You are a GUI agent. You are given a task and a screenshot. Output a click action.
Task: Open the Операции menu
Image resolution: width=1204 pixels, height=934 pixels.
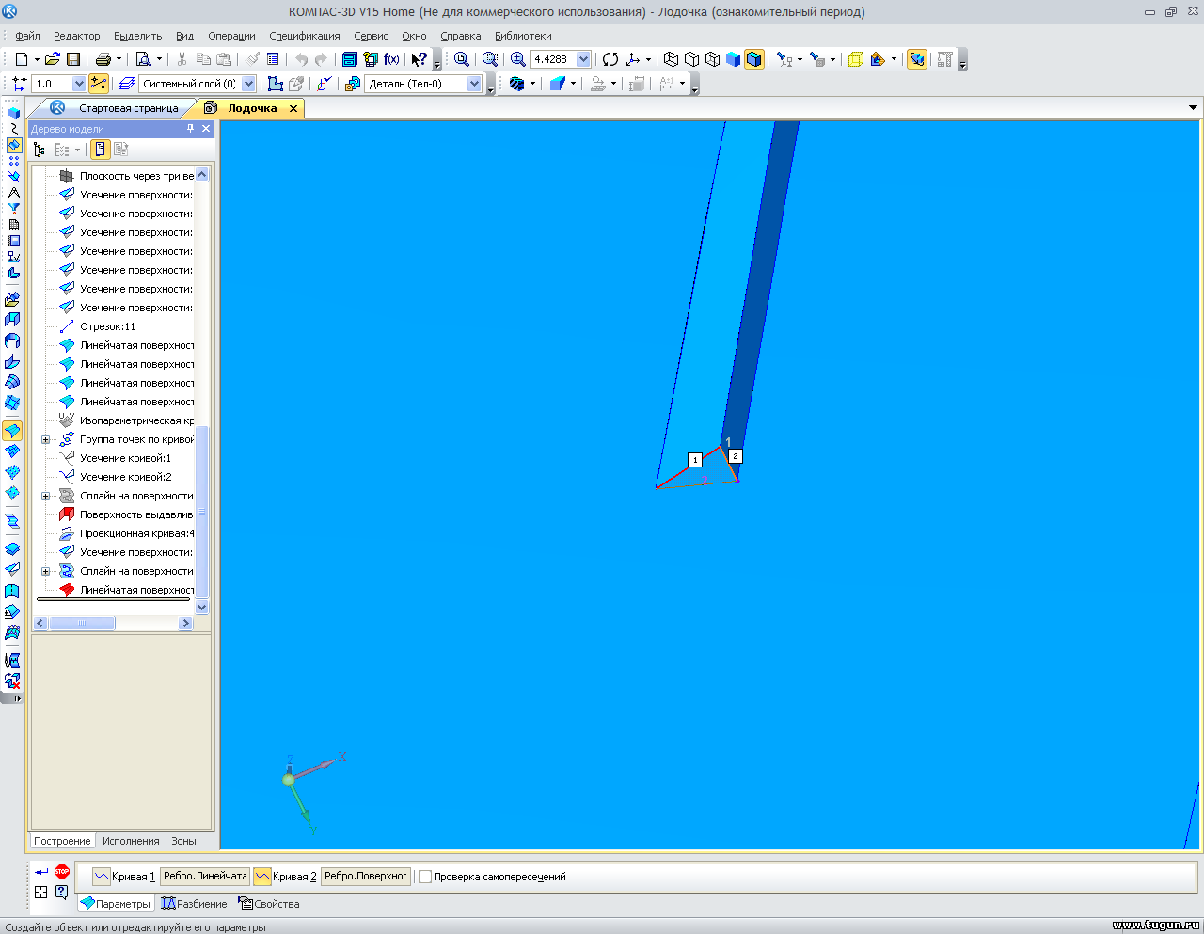[x=231, y=36]
